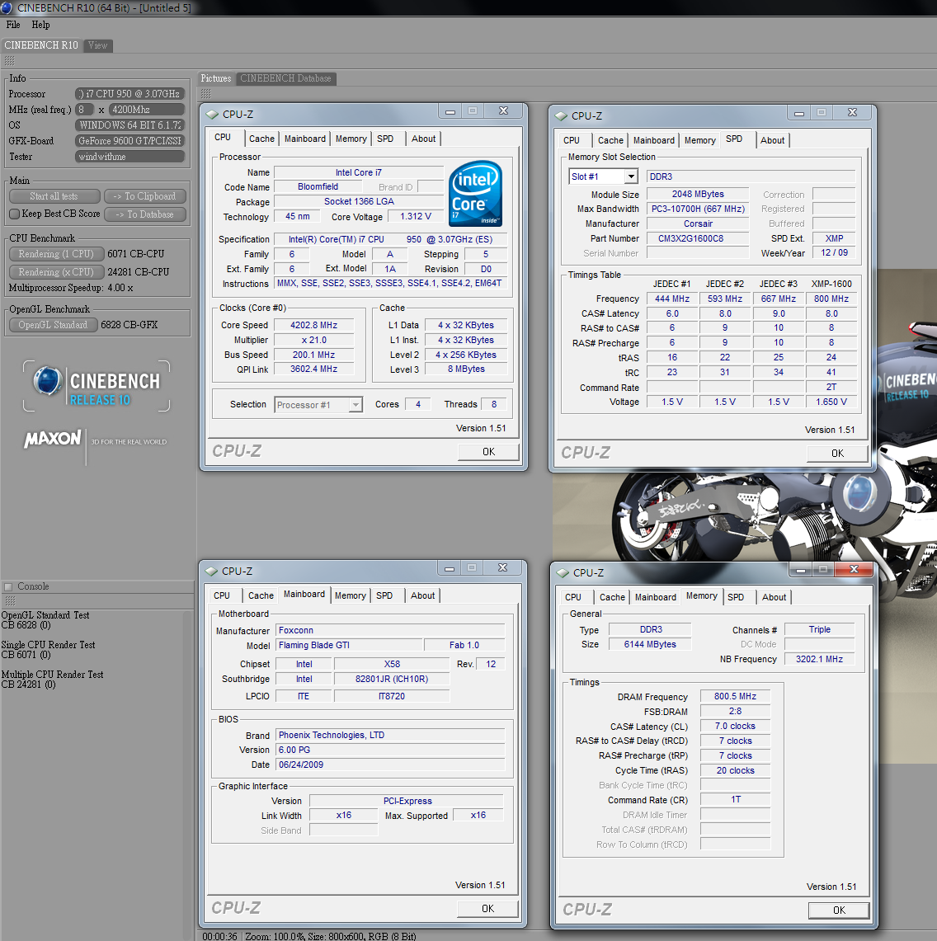Click the Core Voltage value 1.312 V

click(x=416, y=217)
